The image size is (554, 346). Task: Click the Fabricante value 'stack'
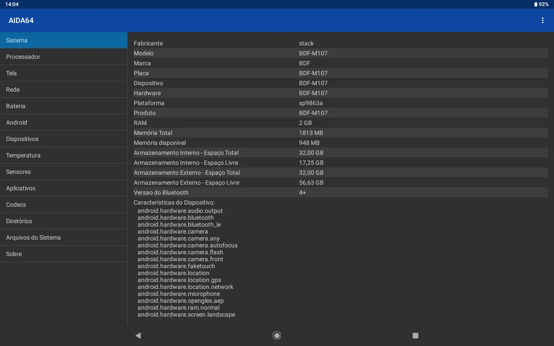point(306,43)
